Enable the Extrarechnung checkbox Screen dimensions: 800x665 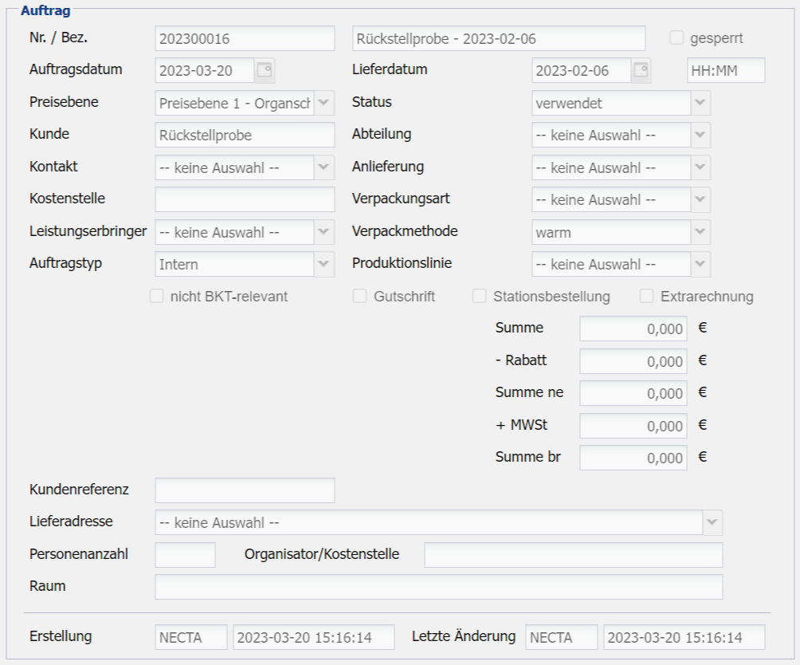coord(647,297)
